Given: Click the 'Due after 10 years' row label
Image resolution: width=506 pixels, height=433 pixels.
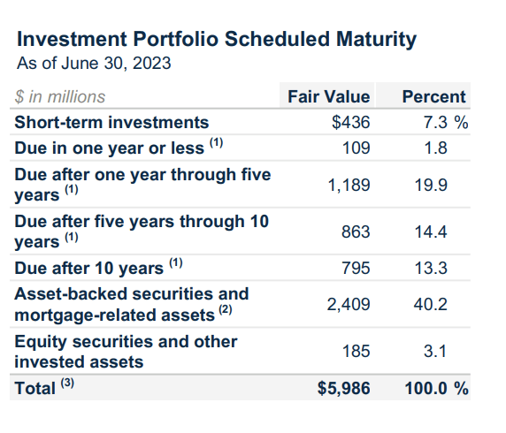Looking at the screenshot, I should (98, 267).
